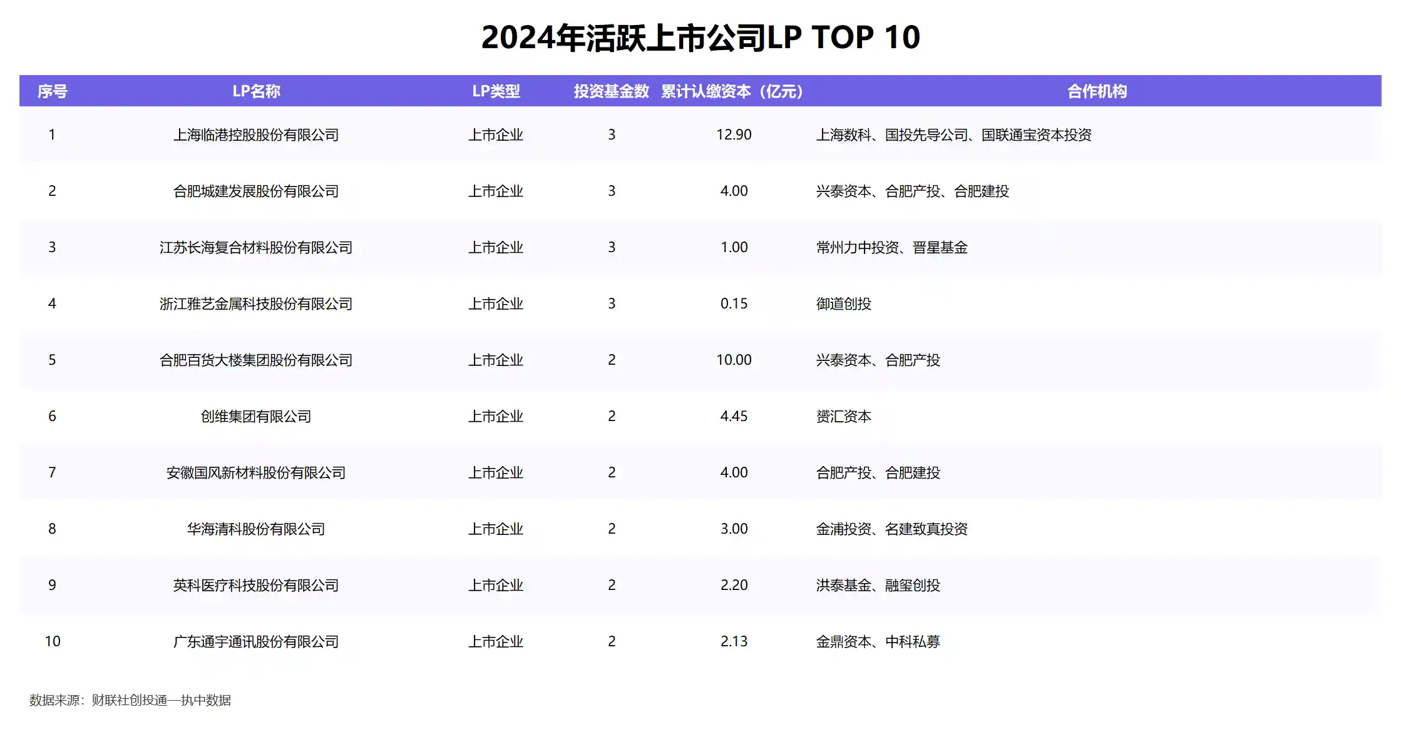
Task: Select the cell 合肥城建发展股份有限公司
Action: click(256, 191)
